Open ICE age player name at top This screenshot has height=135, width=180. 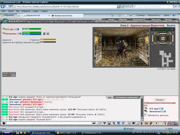(10, 29)
